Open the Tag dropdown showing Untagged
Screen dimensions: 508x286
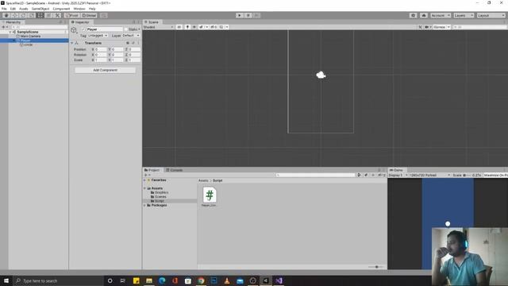pos(98,35)
